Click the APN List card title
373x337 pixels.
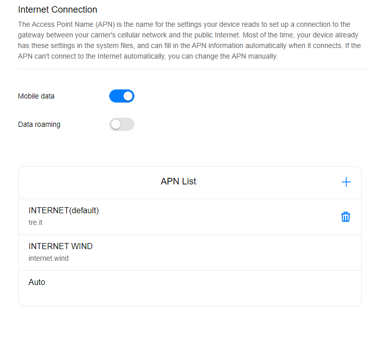[178, 181]
